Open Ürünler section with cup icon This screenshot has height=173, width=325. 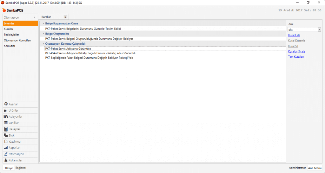[13, 110]
